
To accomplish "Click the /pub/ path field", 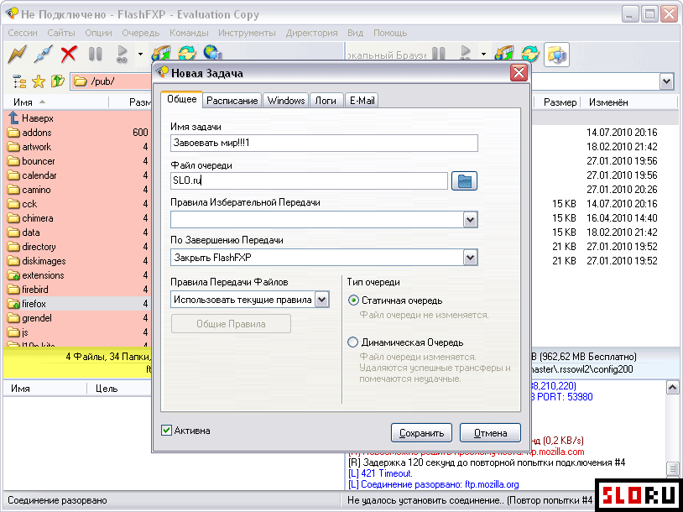I will tap(111, 81).
